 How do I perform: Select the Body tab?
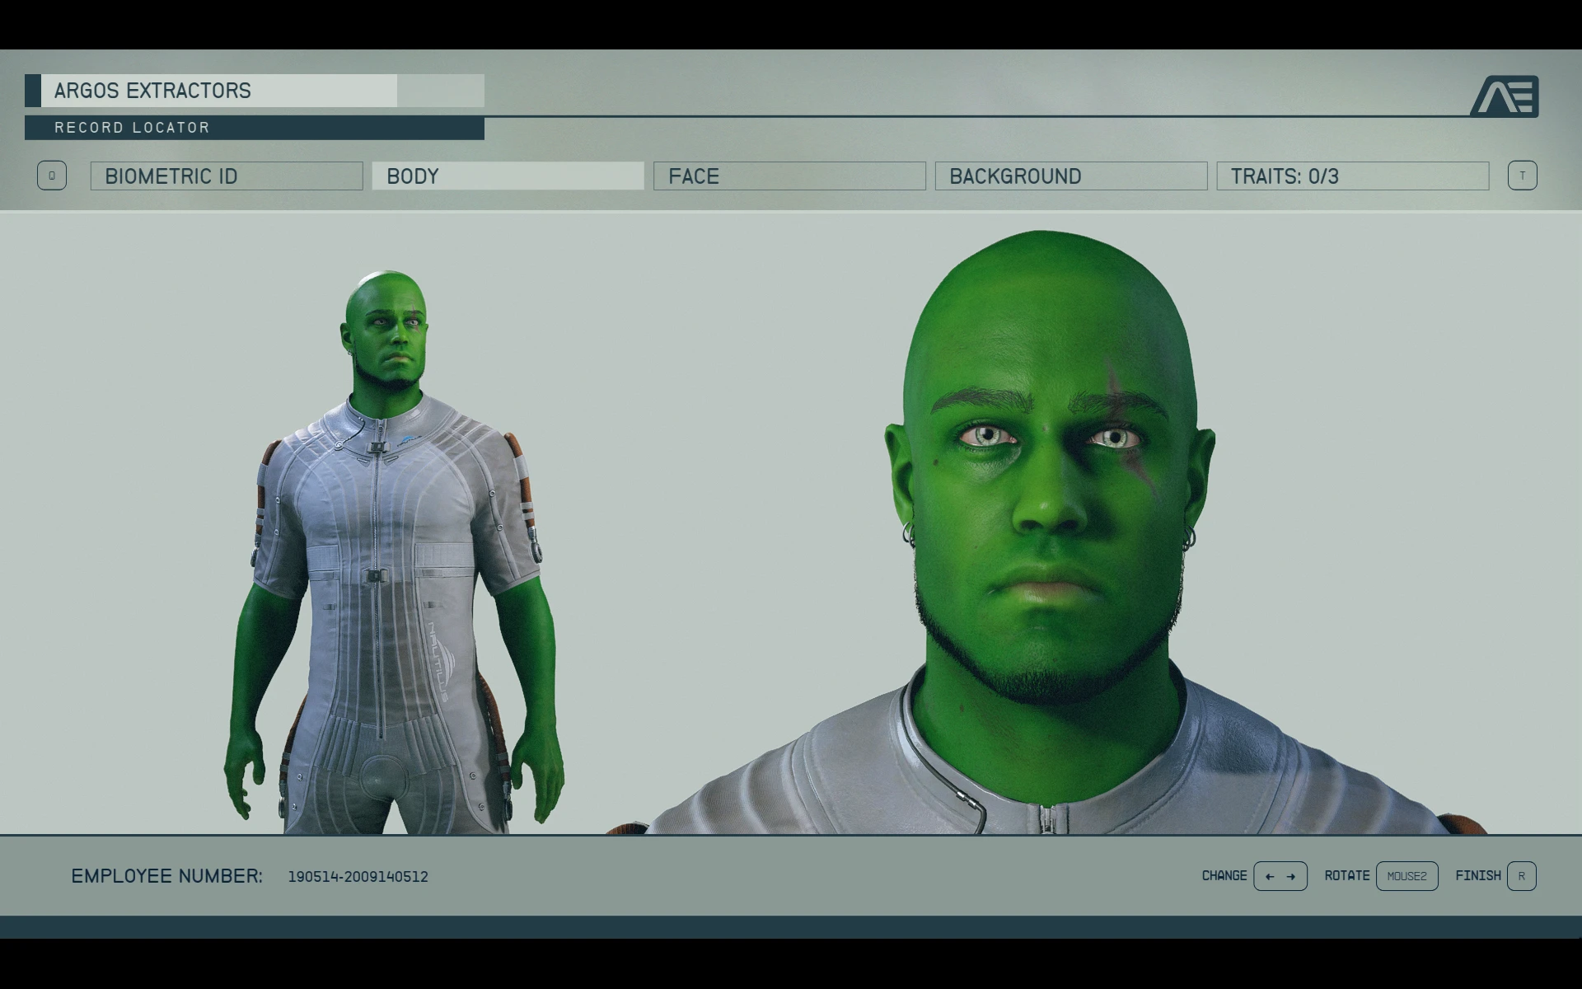508,176
